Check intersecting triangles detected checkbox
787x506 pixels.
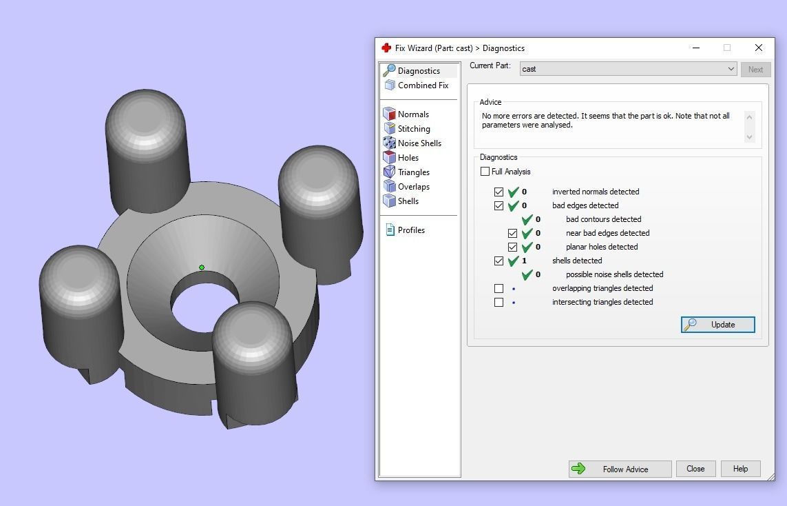[x=499, y=302]
